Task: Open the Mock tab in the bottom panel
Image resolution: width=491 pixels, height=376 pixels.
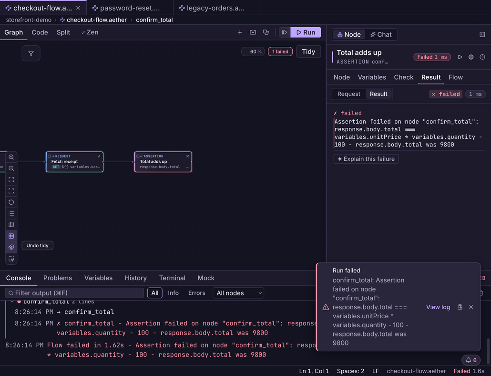Action: coord(206,278)
